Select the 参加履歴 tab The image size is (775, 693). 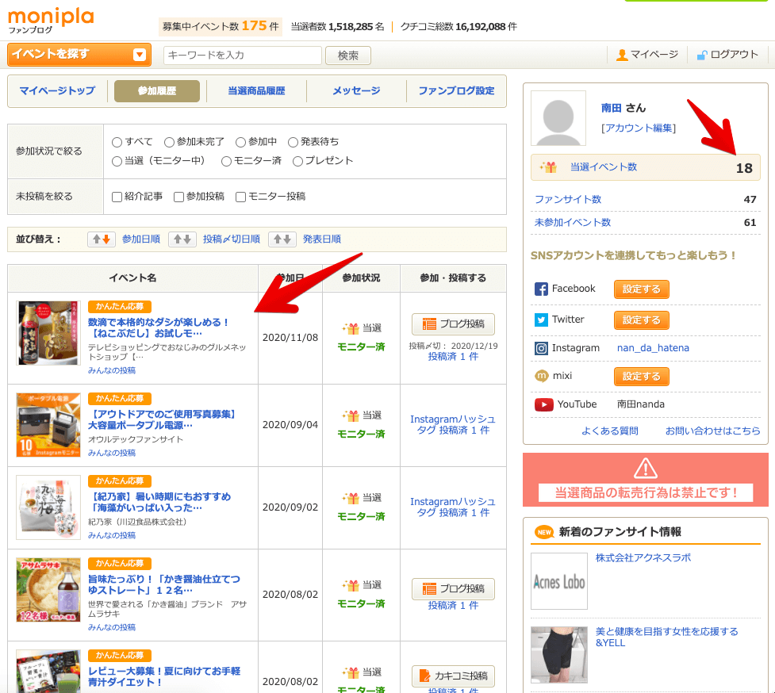(157, 91)
